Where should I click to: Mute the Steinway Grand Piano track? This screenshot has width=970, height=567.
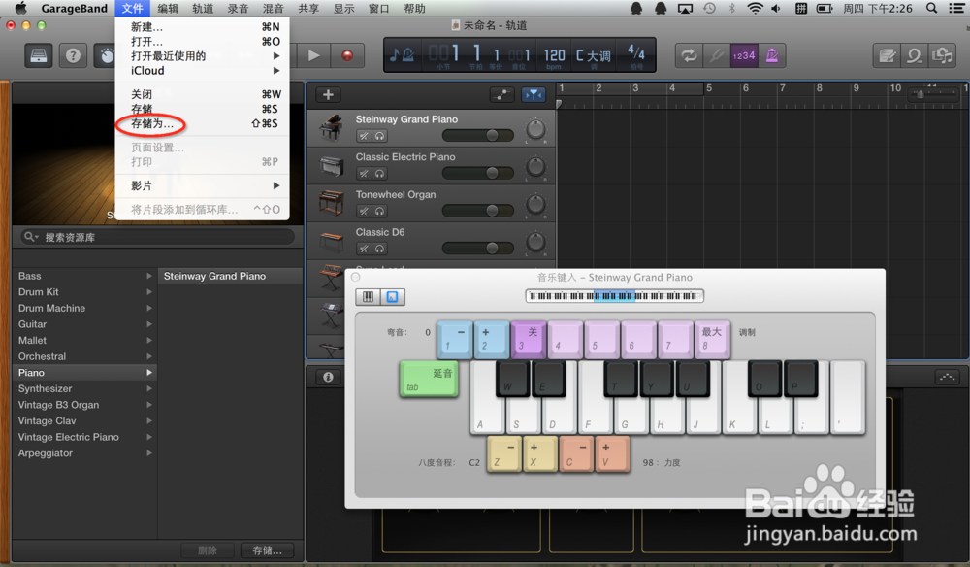click(364, 136)
